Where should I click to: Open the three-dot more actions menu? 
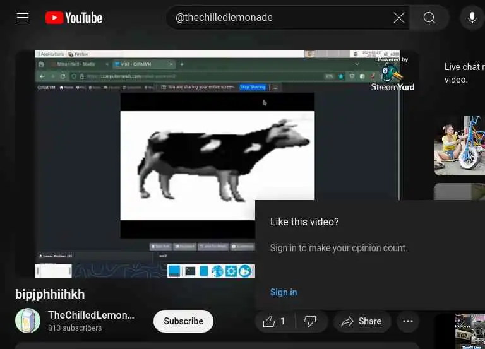tap(408, 321)
